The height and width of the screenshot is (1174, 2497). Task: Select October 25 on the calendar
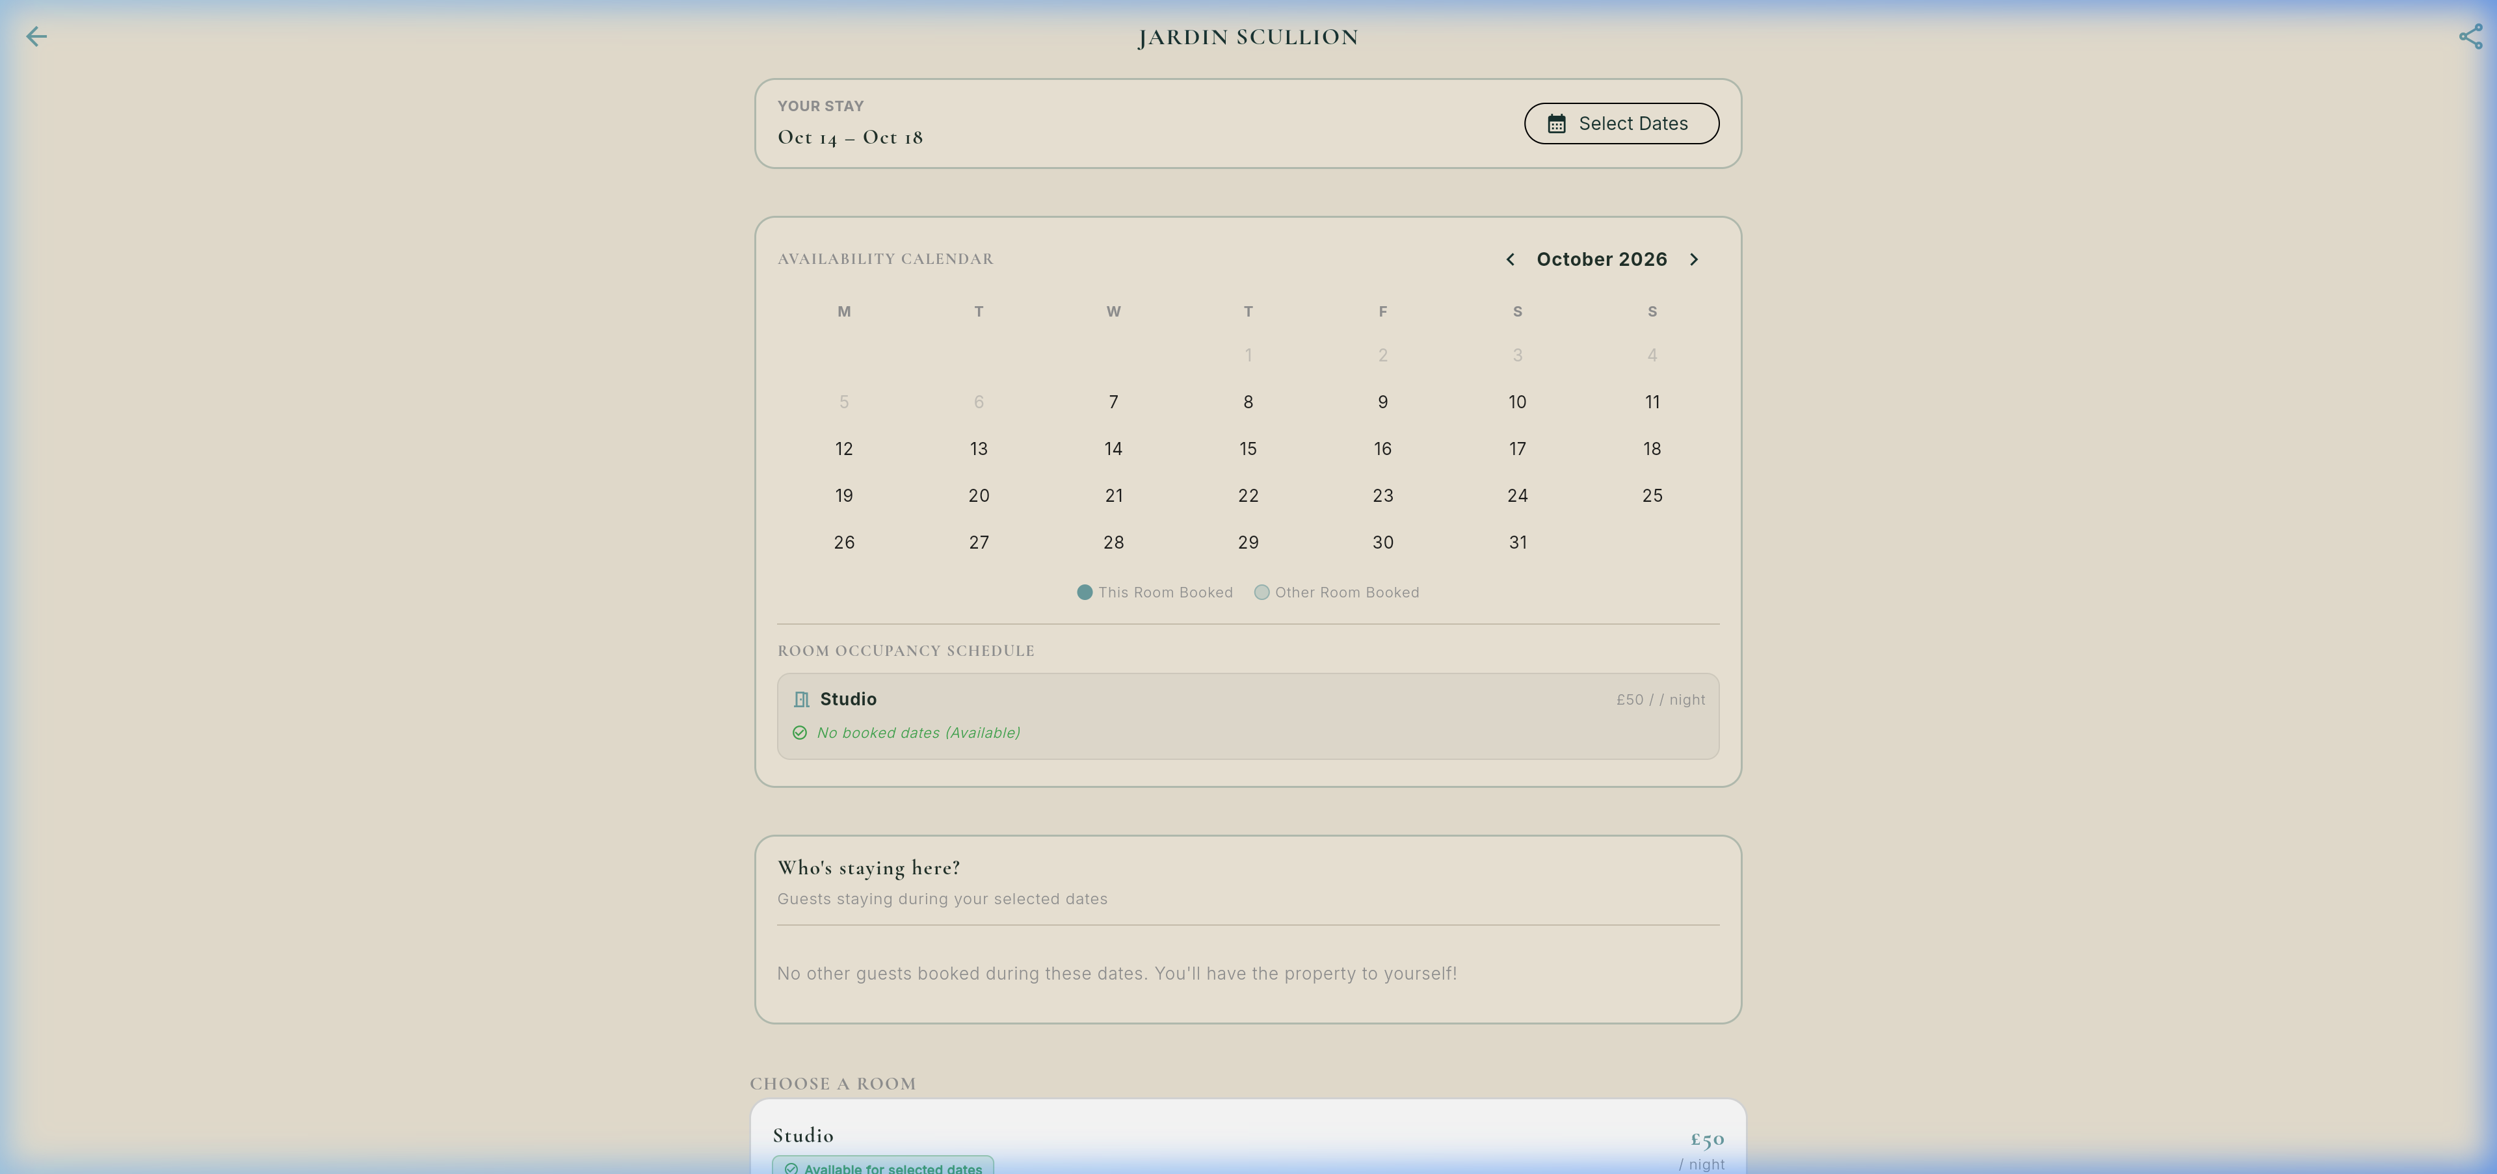coord(1652,496)
